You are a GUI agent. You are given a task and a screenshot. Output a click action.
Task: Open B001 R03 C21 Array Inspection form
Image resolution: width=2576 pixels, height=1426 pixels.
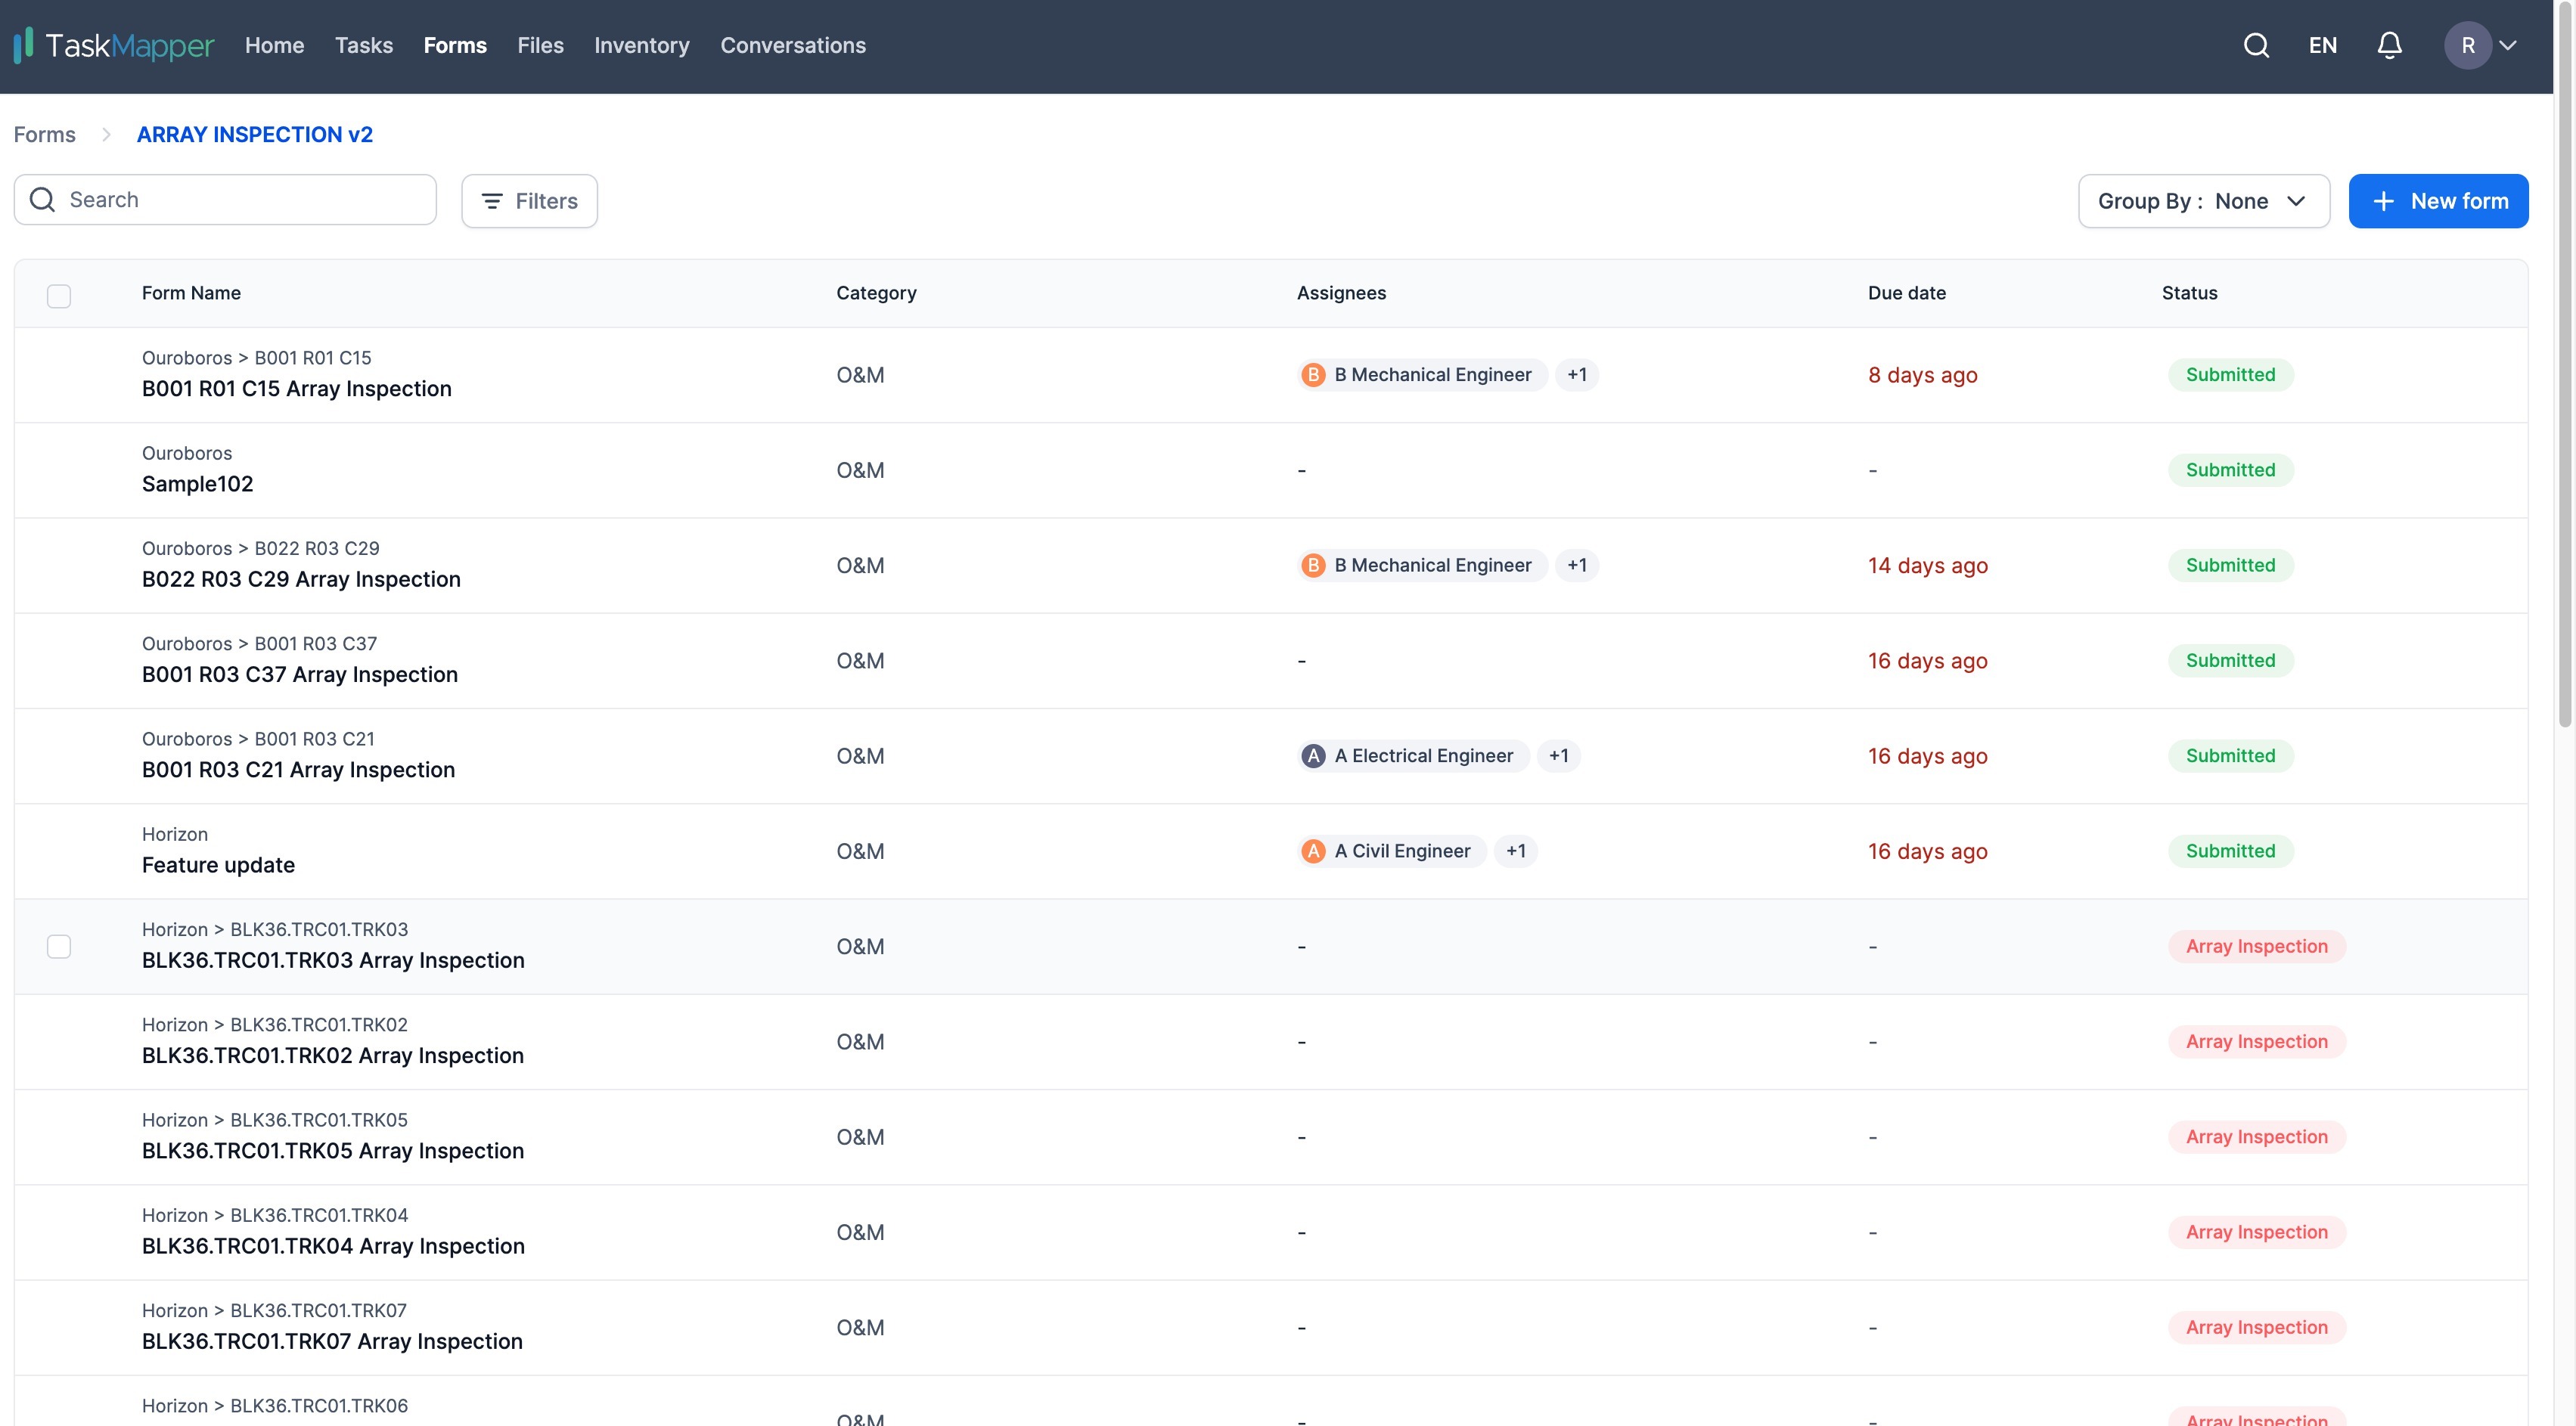pyautogui.click(x=298, y=770)
